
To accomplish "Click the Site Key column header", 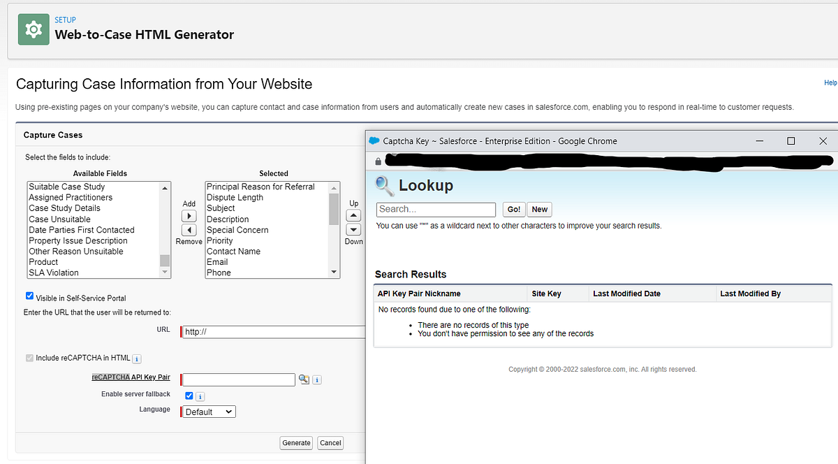I will click(x=546, y=293).
